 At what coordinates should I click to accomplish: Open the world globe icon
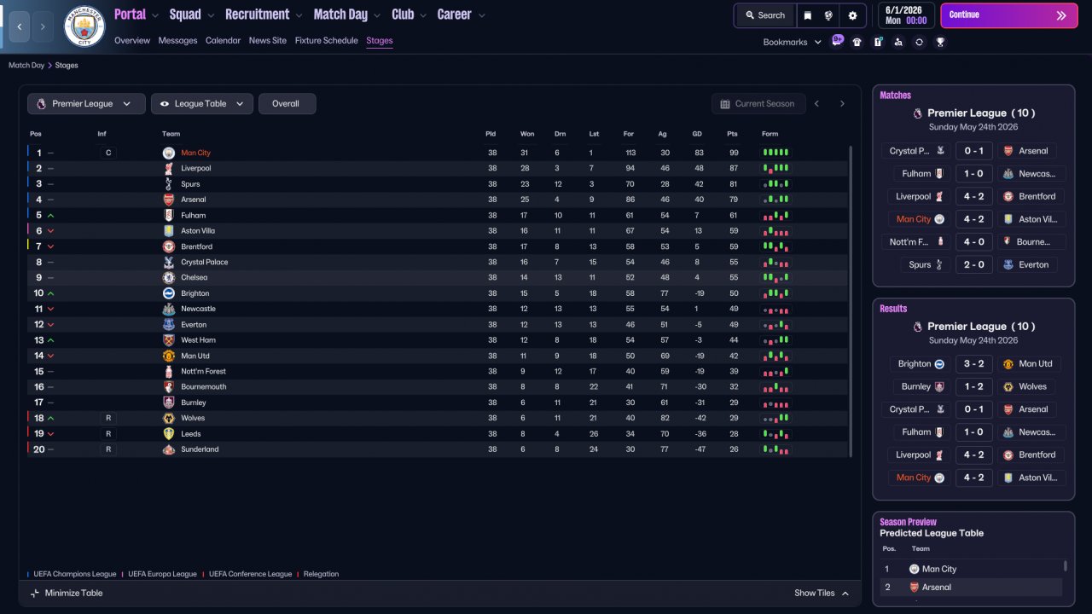point(828,15)
